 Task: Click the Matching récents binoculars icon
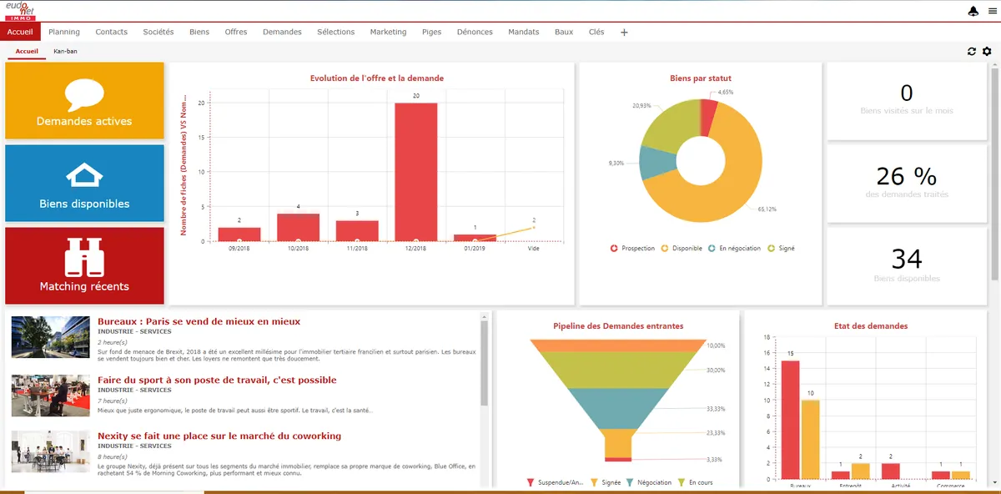[x=84, y=256]
